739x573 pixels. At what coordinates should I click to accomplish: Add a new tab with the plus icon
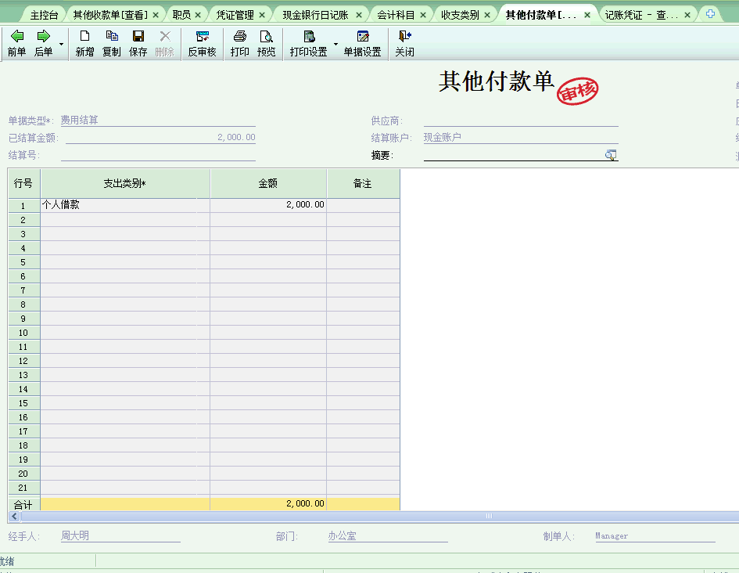tap(710, 14)
